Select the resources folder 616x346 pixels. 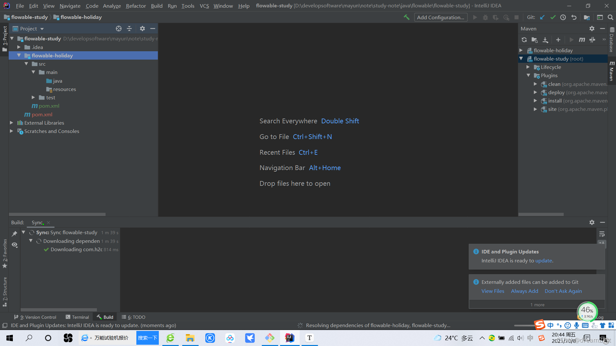coord(64,89)
